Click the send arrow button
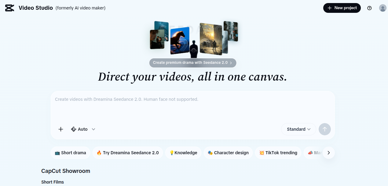 [x=325, y=129]
